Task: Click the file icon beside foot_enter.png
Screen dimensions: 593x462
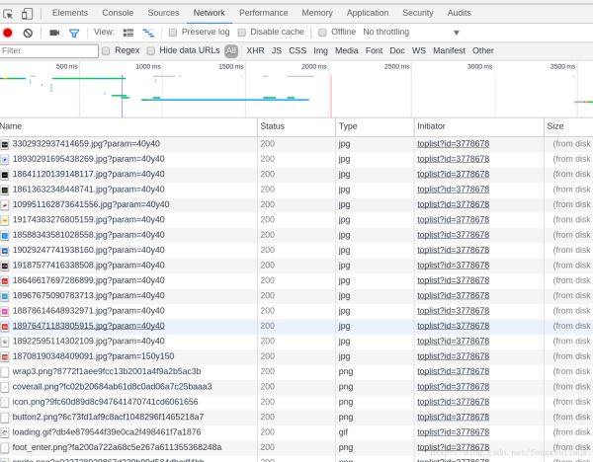Action: pyautogui.click(x=5, y=447)
